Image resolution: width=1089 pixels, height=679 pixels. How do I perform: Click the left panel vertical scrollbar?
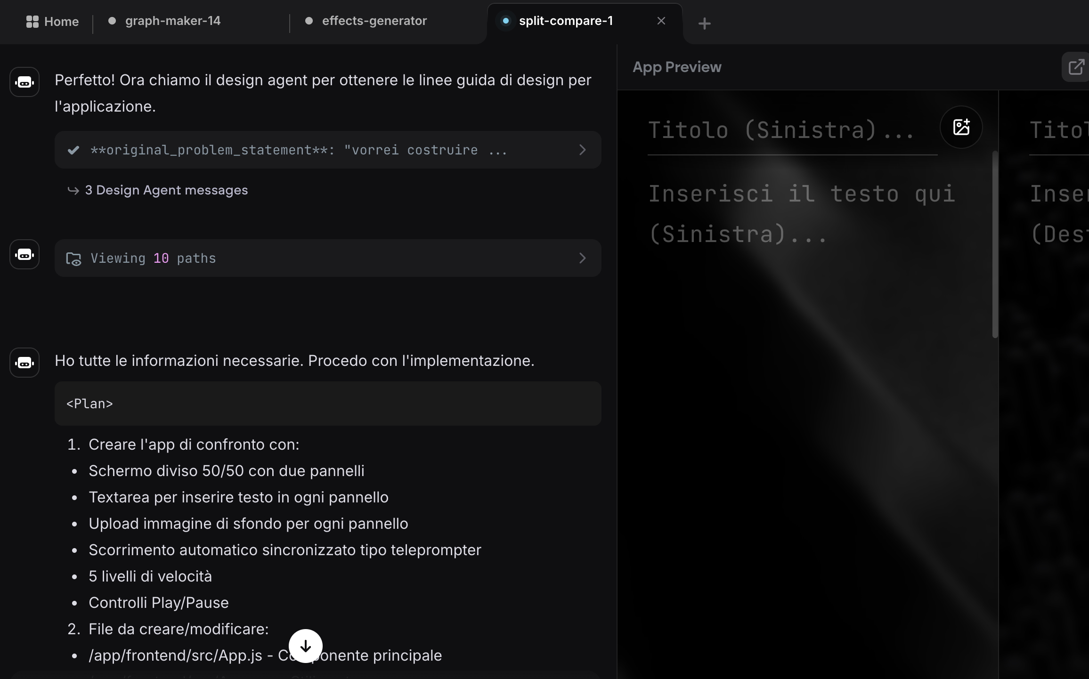click(x=995, y=245)
